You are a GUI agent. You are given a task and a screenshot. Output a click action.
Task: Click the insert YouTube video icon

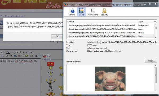pos(45,56)
